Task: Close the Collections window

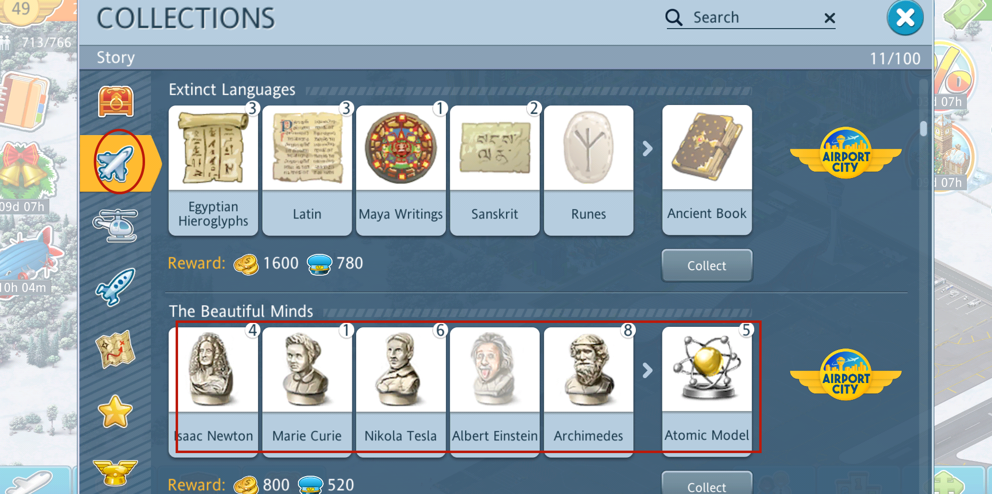Action: (905, 18)
